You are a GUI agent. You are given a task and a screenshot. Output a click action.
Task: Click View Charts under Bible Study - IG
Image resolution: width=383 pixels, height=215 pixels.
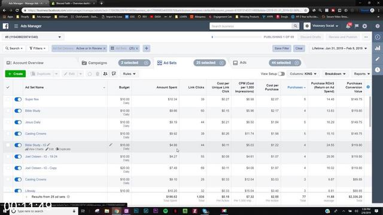[x=34, y=149]
